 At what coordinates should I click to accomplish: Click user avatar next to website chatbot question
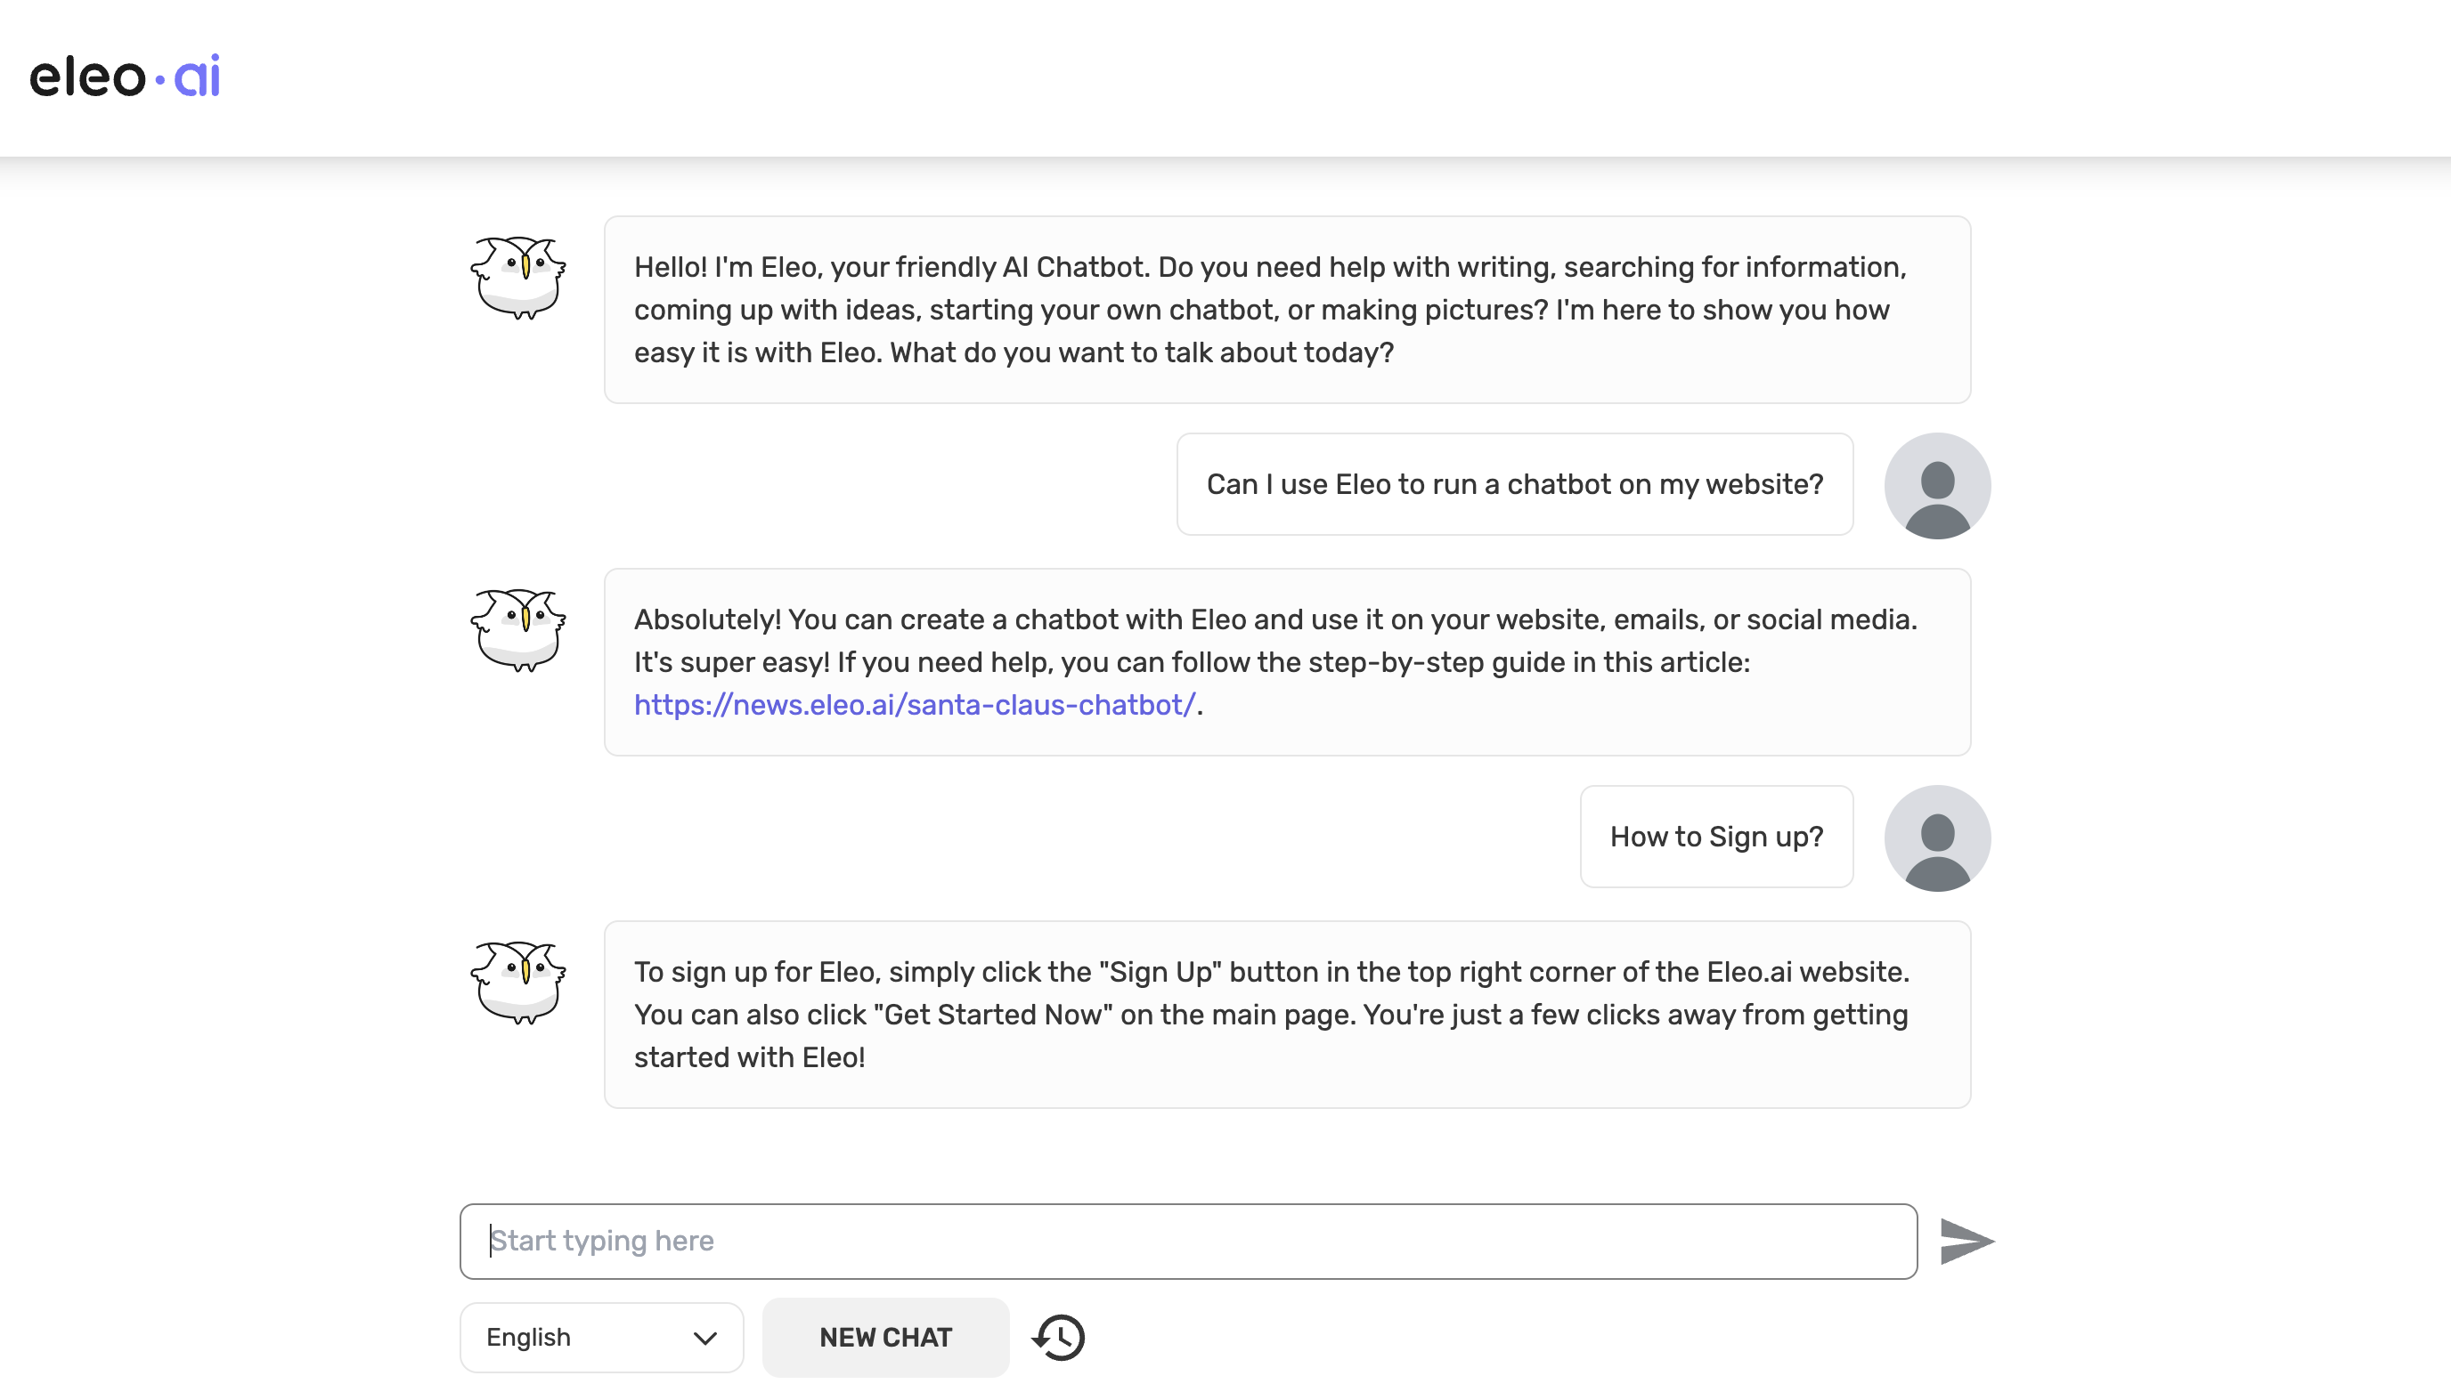[x=1937, y=486]
